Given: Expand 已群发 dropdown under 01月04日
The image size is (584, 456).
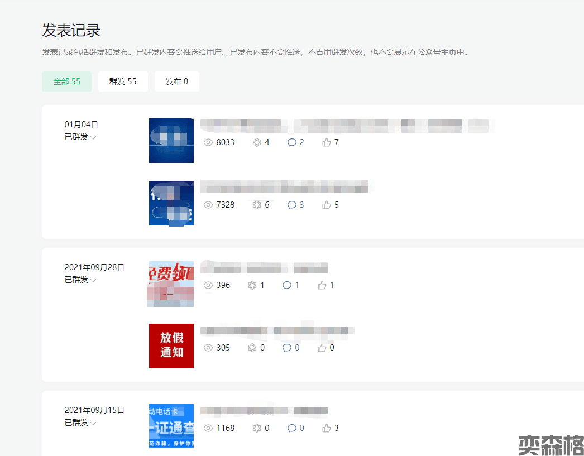Looking at the screenshot, I should pyautogui.click(x=93, y=137).
